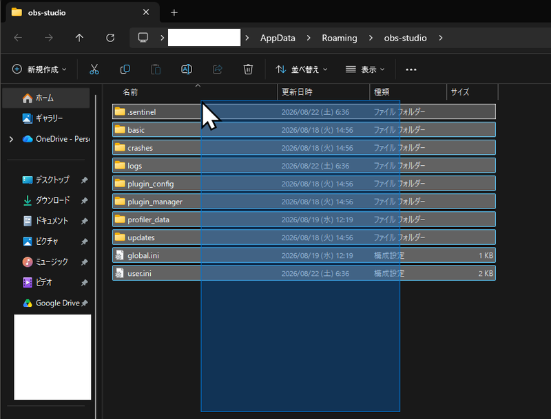Screen dimensions: 551x419
Task: Open ギャラリー in navigation pane
Action: [x=46, y=118]
